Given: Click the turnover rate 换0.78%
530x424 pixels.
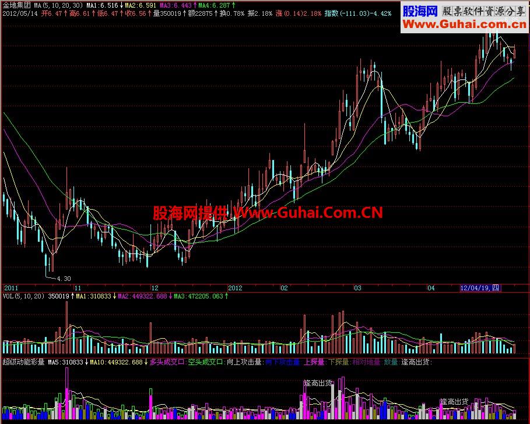Looking at the screenshot, I should 232,13.
